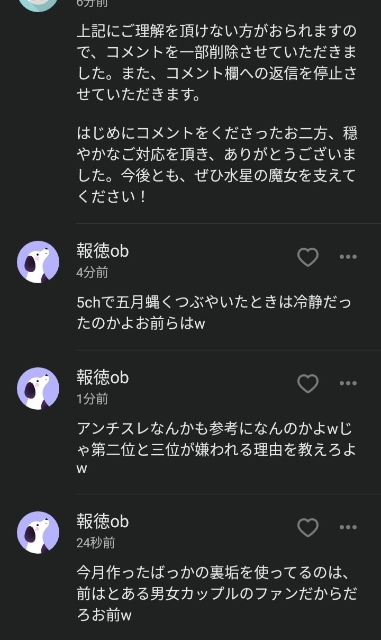The image size is (381, 640).
Task: Open the options menu beside the アンチスレ comment
Action: pos(349,384)
